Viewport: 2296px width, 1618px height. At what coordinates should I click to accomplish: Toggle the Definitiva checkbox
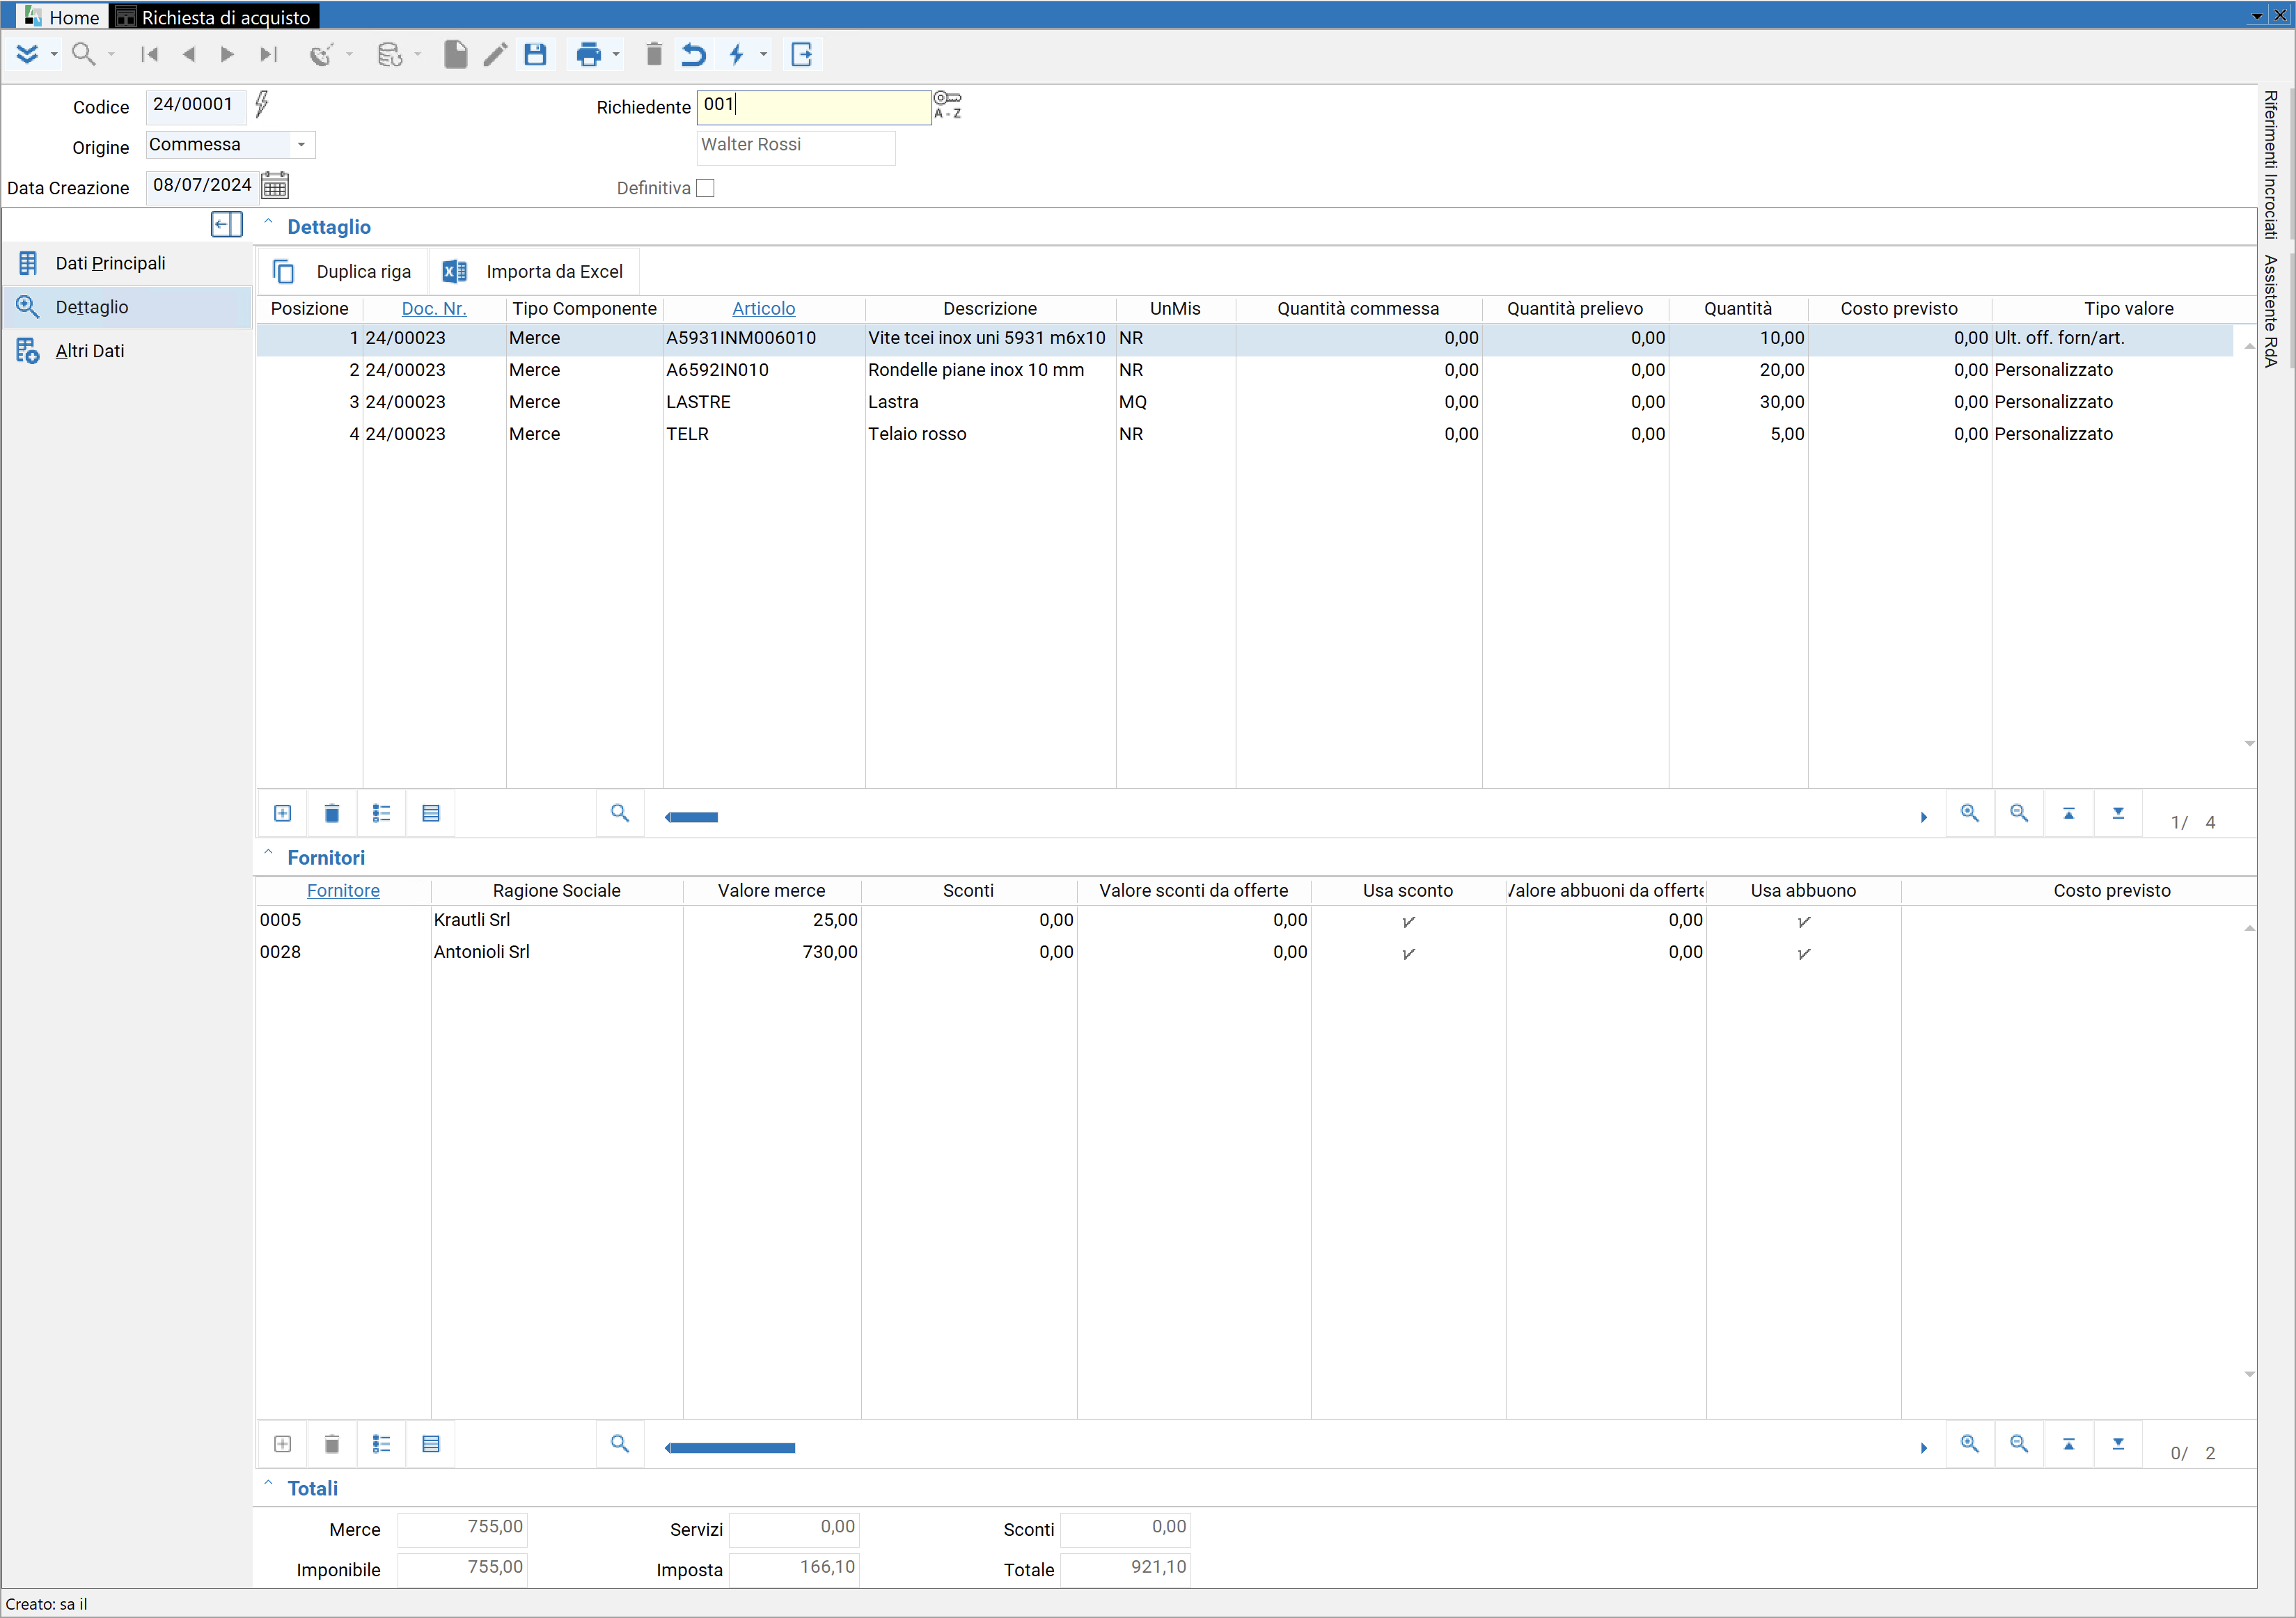(x=706, y=188)
